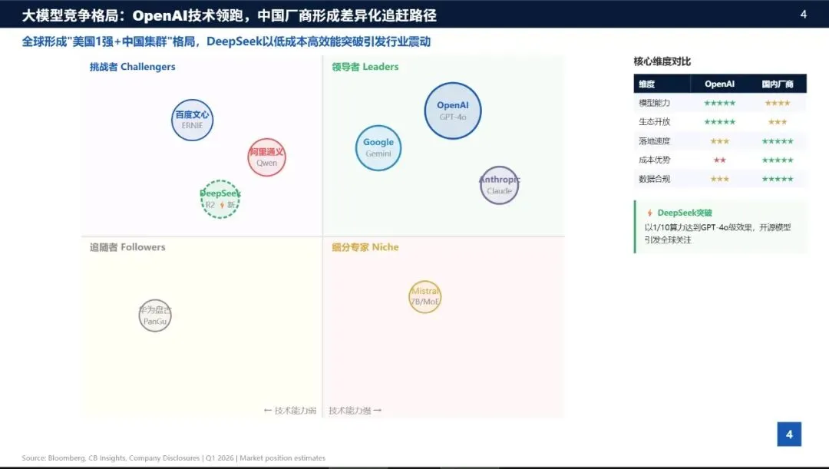829x469 pixels.
Task: Click OpenAI's star rating for 生态开放
Action: tap(719, 121)
